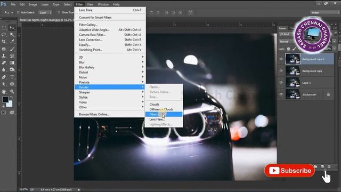Choose Lens Flare in Render submenu
Viewport: 341px width, 192px height.
pyautogui.click(x=164, y=119)
